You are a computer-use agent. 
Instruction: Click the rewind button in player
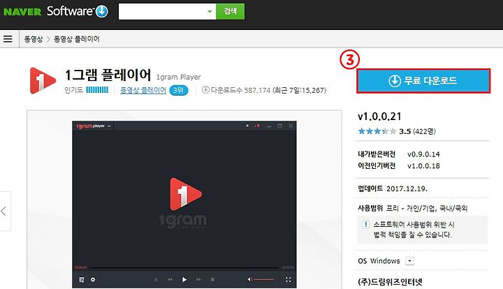(x=170, y=280)
